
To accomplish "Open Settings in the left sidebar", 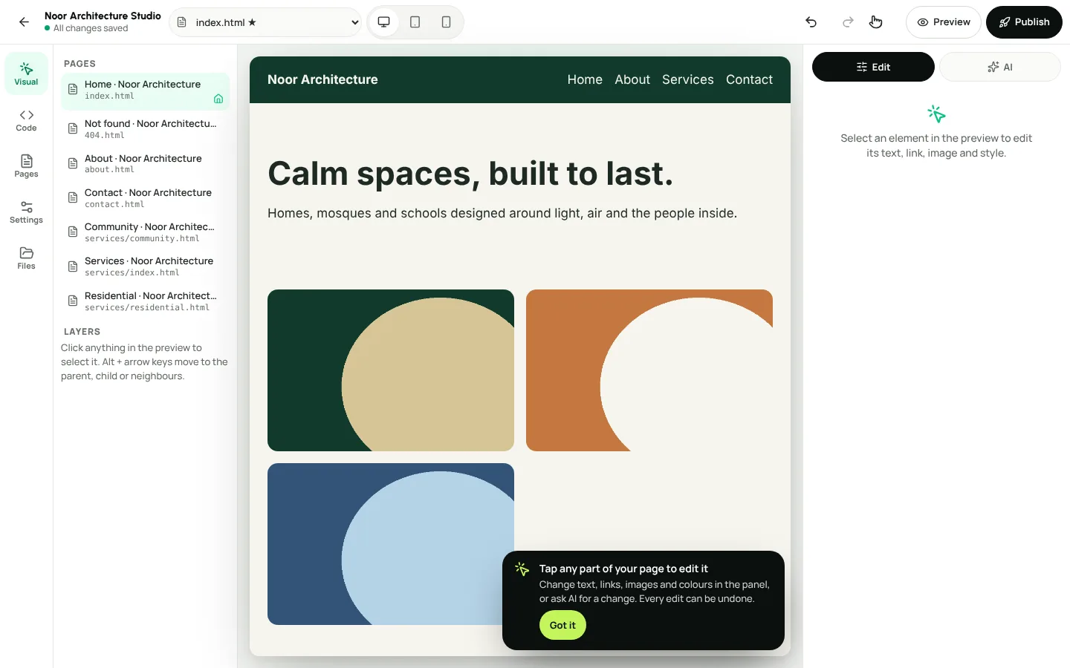I will tap(26, 212).
